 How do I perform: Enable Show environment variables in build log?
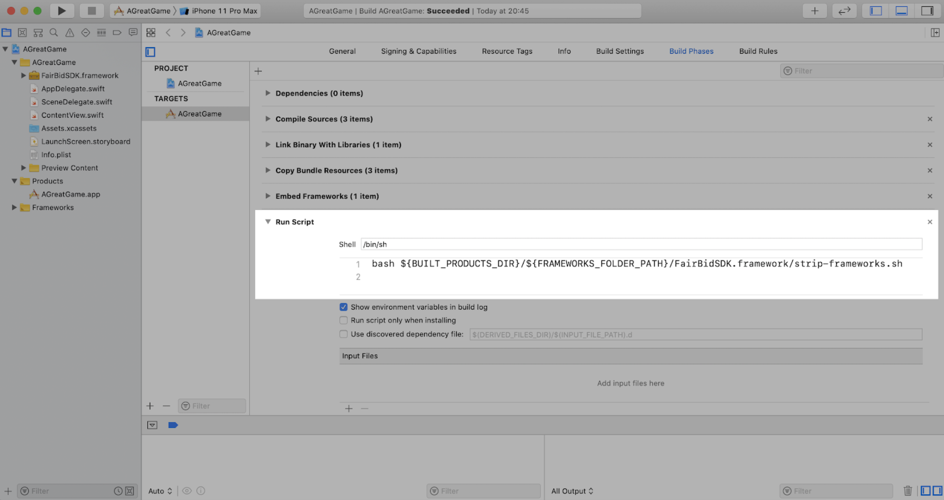pyautogui.click(x=343, y=307)
